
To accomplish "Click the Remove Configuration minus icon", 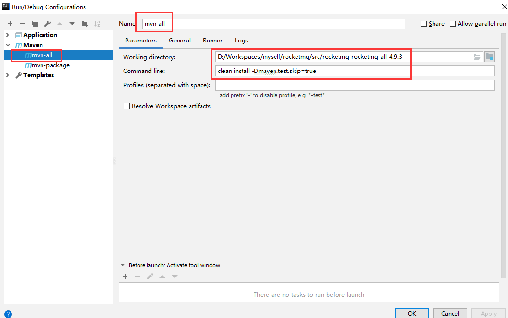I will click(x=22, y=24).
